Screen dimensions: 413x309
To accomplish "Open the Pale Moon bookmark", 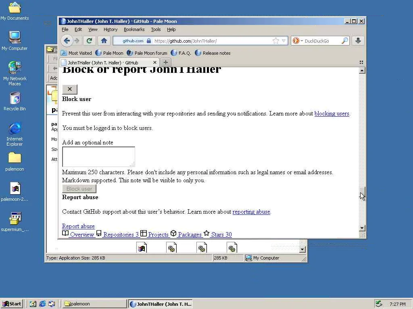I will tap(109, 53).
